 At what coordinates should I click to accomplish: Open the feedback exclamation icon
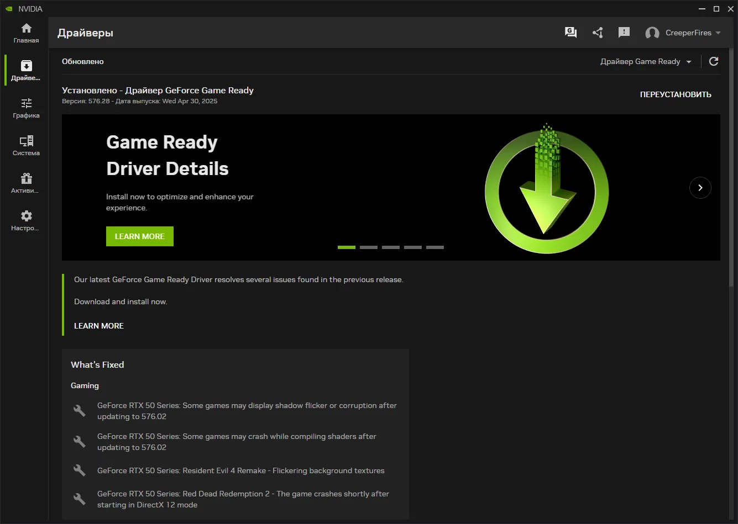coord(624,33)
